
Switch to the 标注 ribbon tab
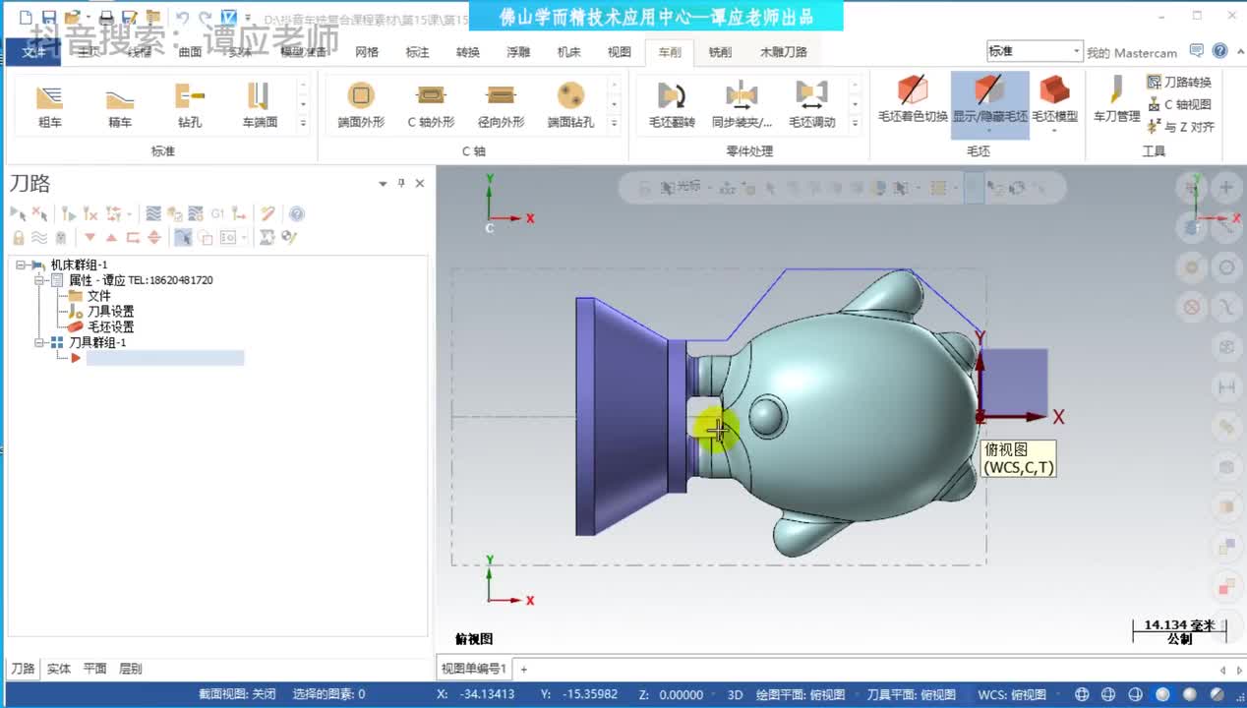coord(418,52)
